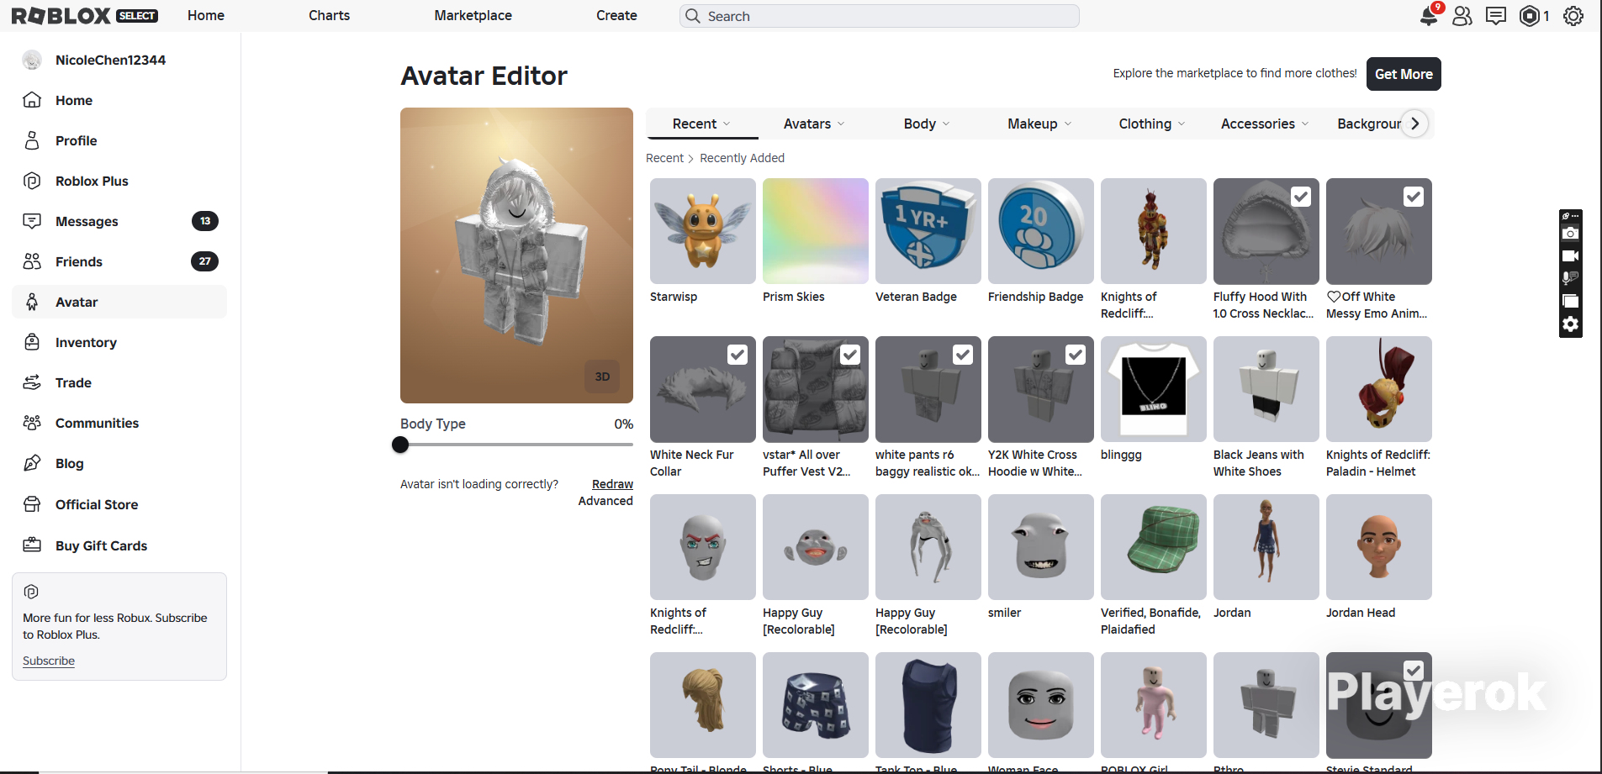This screenshot has width=1602, height=774.
Task: Click the Roblox logo
Action: pos(61,16)
